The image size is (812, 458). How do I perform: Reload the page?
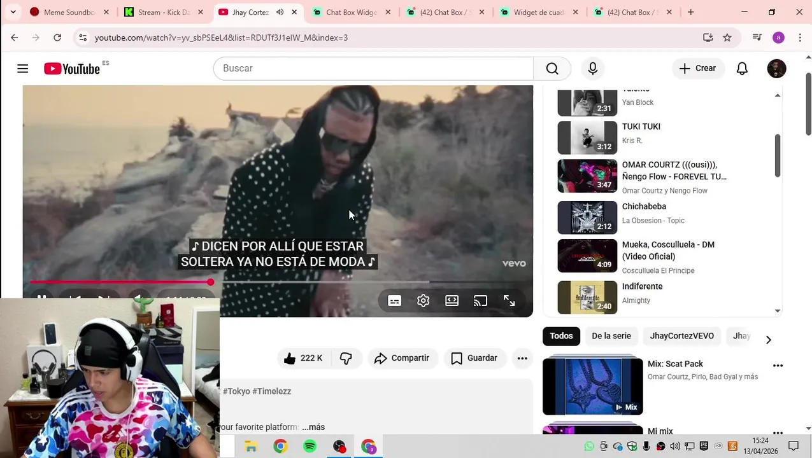point(57,38)
